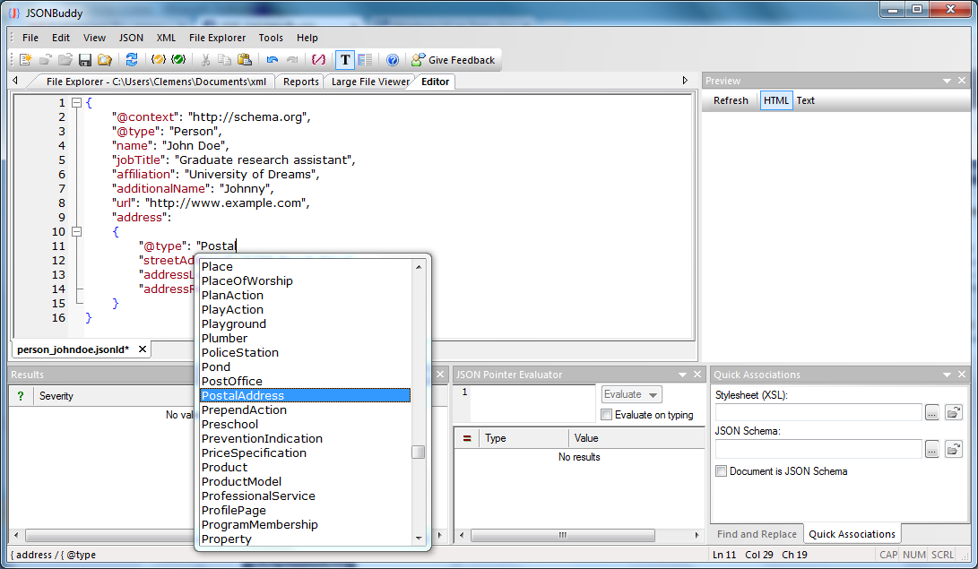The image size is (978, 569).
Task: Open the File menu
Action: pyautogui.click(x=30, y=38)
